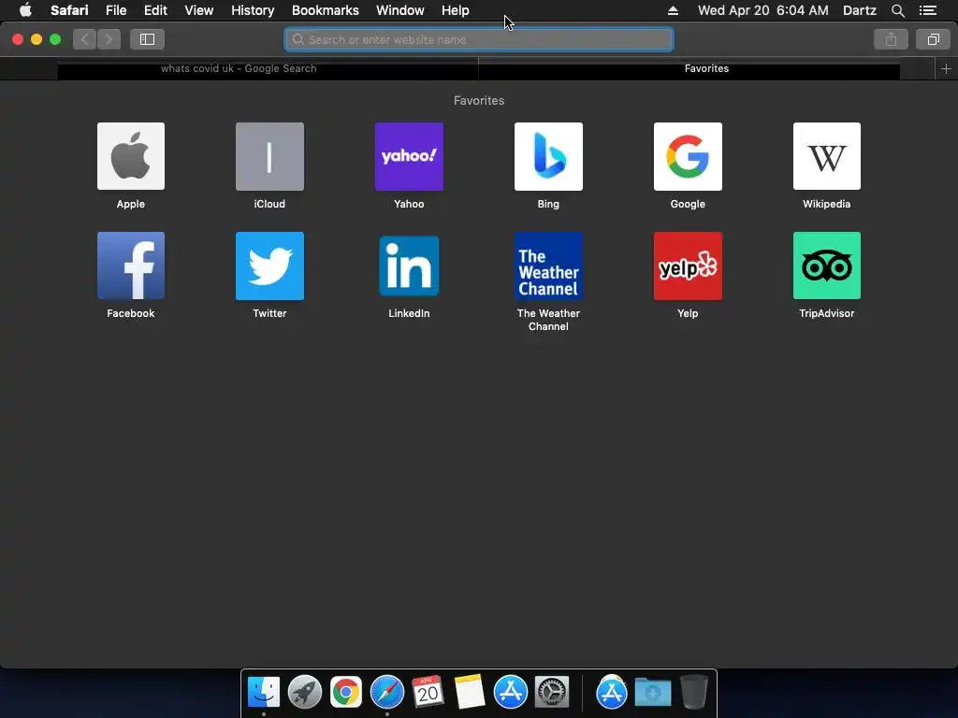Open the File menu
Image resolution: width=958 pixels, height=718 pixels.
[115, 10]
